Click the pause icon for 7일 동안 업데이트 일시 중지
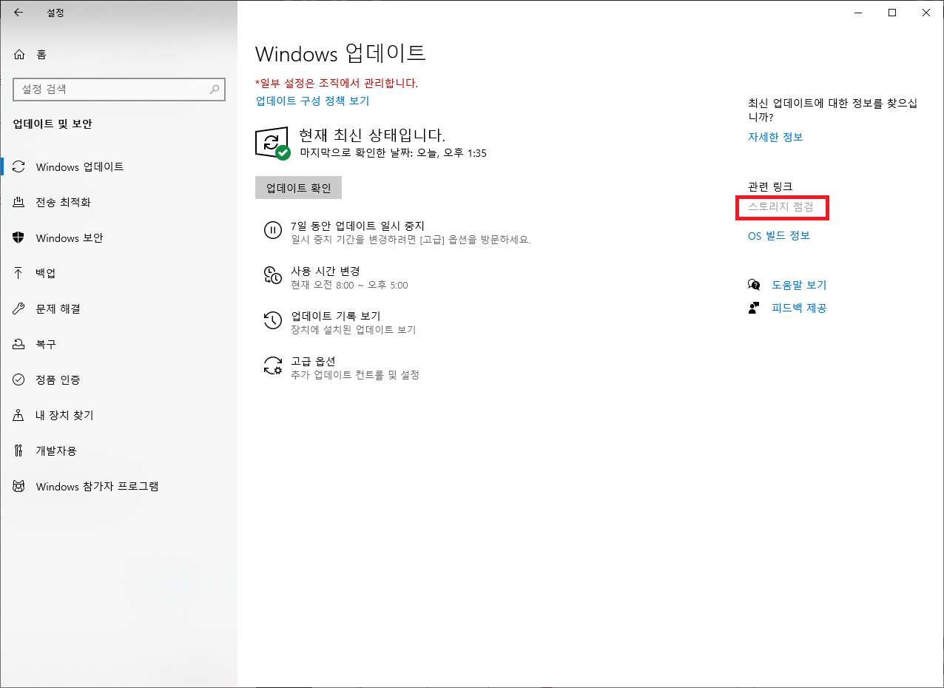Viewport: 944px width, 688px height. [273, 230]
